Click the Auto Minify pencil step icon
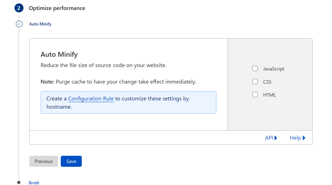332x185 pixels. 19,24
